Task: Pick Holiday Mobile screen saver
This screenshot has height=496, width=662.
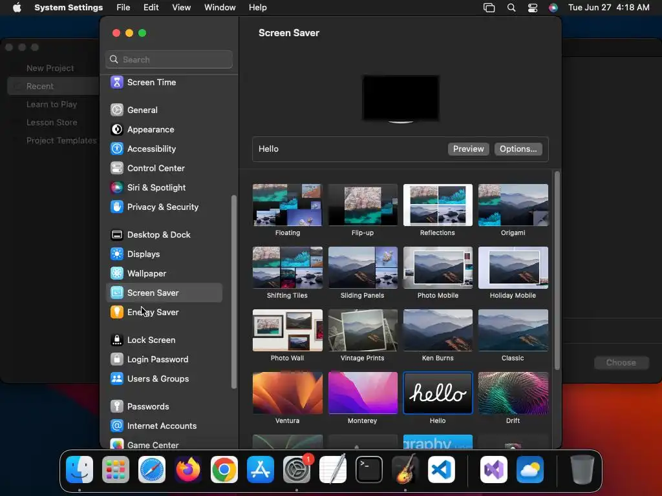Action: click(x=513, y=268)
